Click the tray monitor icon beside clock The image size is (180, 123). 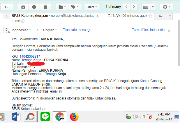click(x=177, y=117)
